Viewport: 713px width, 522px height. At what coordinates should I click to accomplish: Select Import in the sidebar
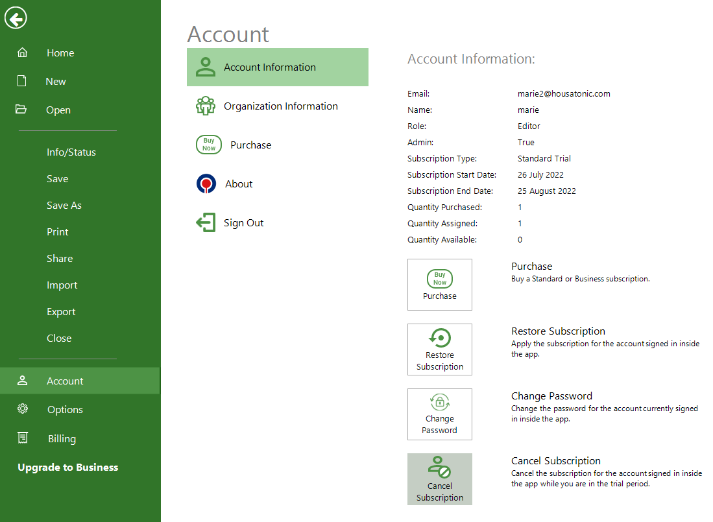tap(62, 285)
